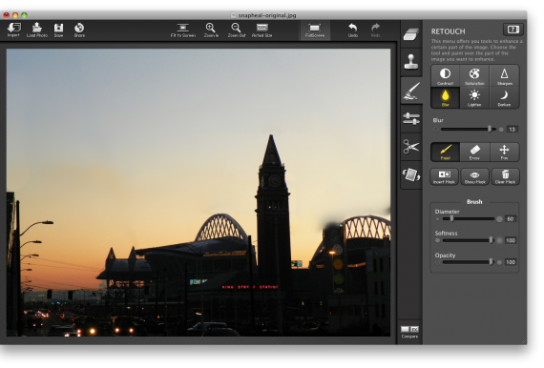Click the Invert Mask button
Screen dimensions: 544x368
tap(444, 176)
